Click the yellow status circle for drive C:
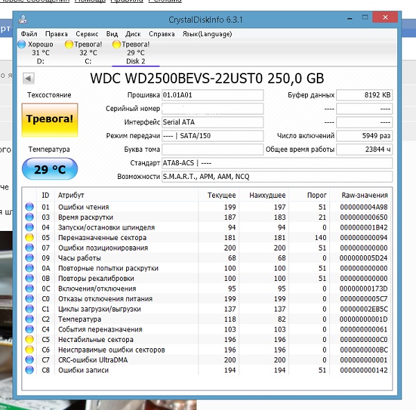Image resolution: width=416 pixels, height=410 pixels. tap(69, 44)
